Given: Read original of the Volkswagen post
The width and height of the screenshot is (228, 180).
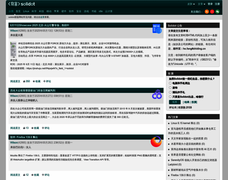Looking at the screenshot, I should [x=15, y=128].
